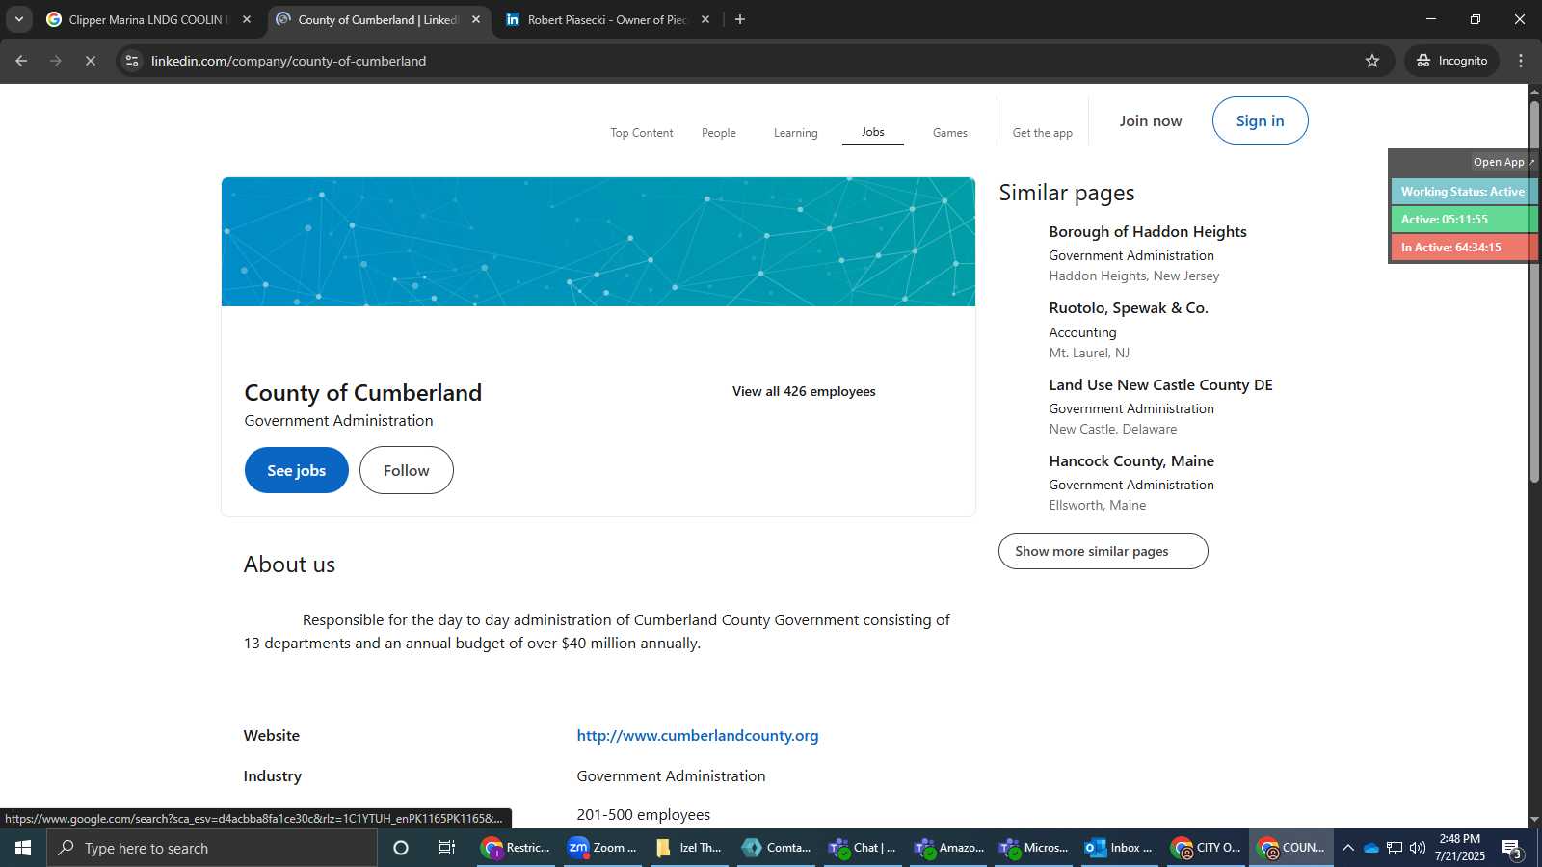
Task: Open Zoom from taskbar
Action: click(x=602, y=848)
